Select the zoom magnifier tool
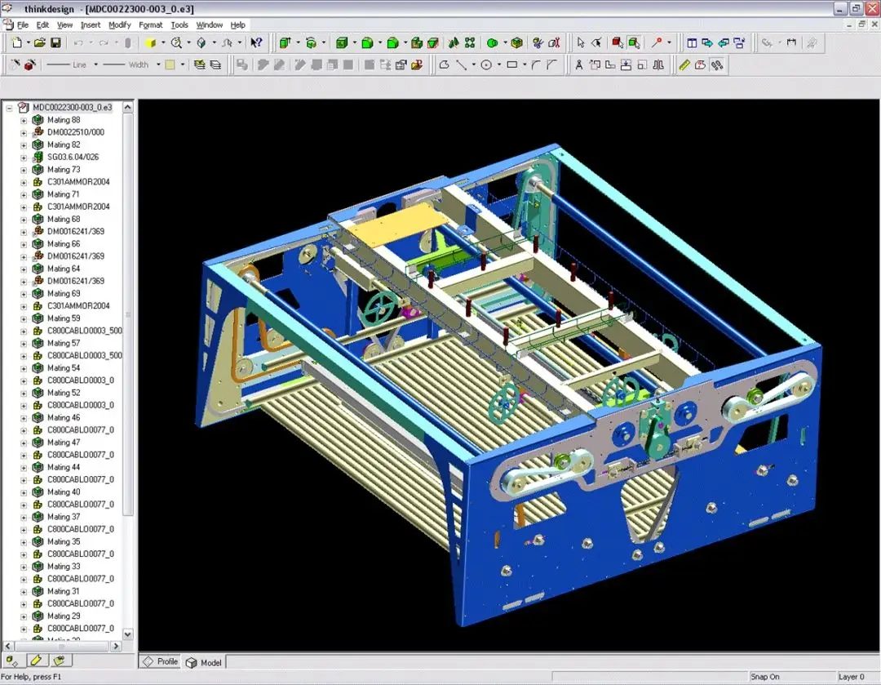Image resolution: width=881 pixels, height=685 pixels. tap(176, 42)
